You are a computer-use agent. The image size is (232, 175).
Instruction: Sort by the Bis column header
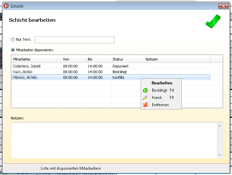point(98,59)
